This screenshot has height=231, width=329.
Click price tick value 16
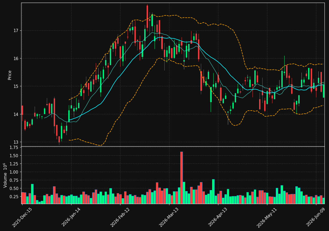[16, 58]
